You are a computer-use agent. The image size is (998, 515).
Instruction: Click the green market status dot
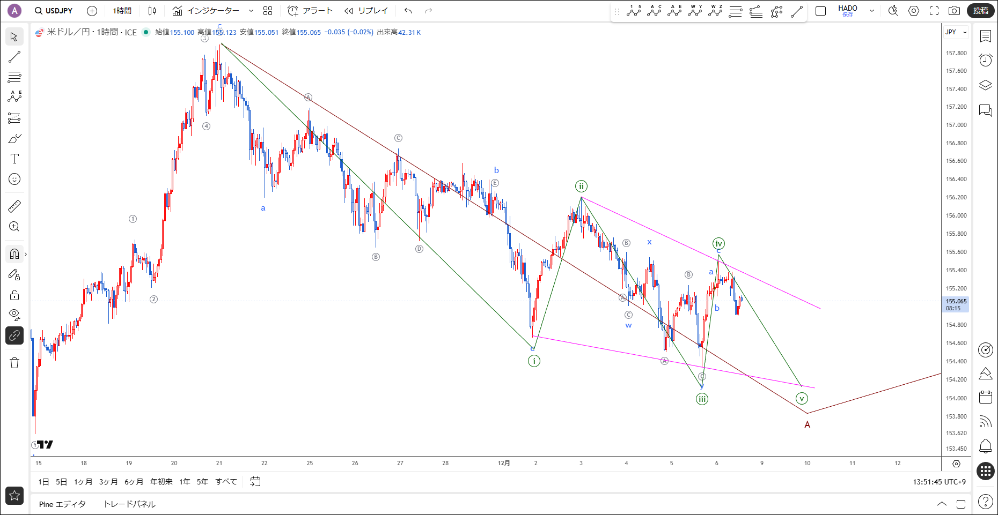click(145, 32)
